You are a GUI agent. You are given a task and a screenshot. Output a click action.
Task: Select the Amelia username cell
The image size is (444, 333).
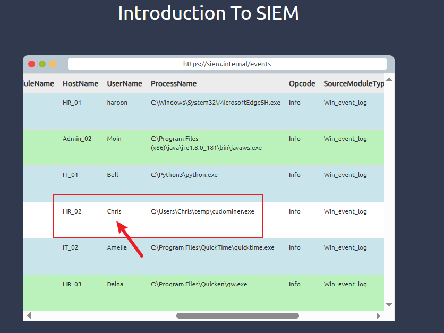point(117,247)
